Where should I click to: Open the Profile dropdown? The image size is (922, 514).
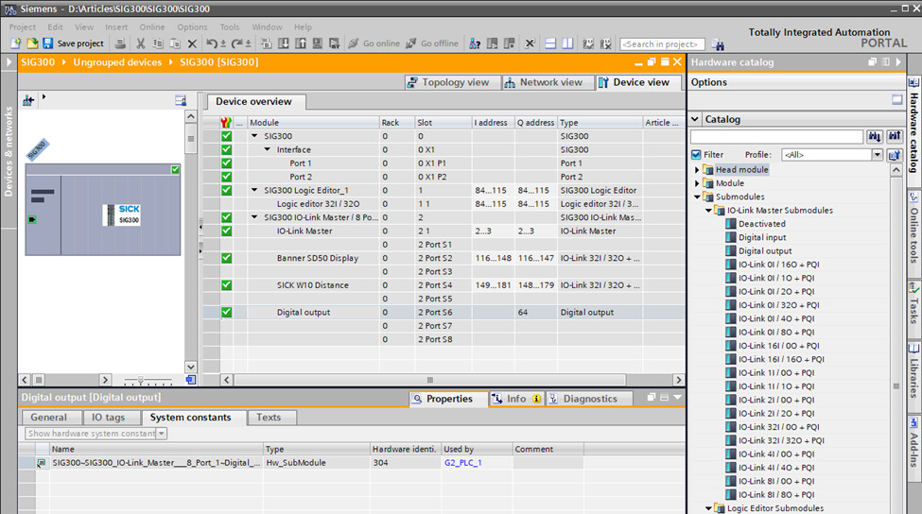[x=877, y=155]
